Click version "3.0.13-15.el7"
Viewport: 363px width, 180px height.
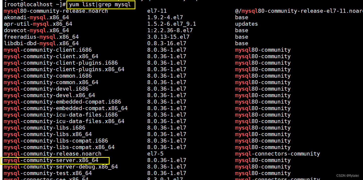(168, 37)
